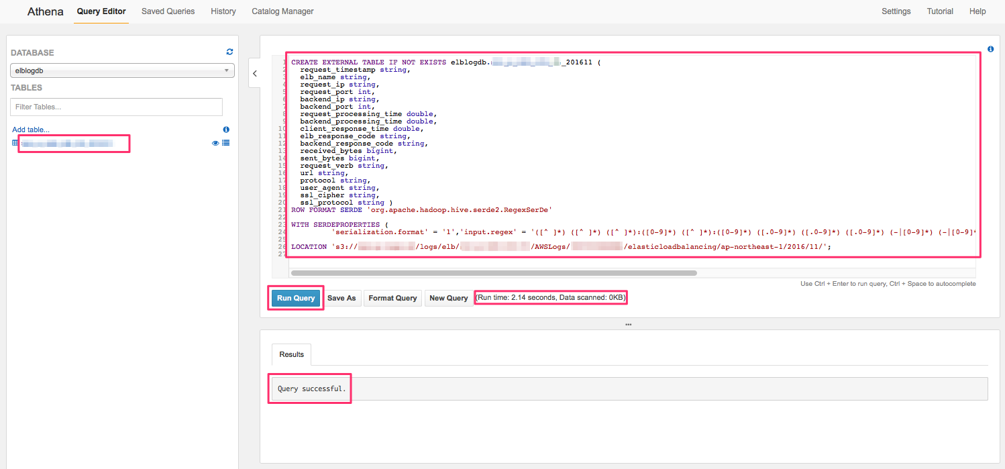This screenshot has width=1005, height=469.
Task: Click the Athena logo
Action: click(x=44, y=11)
